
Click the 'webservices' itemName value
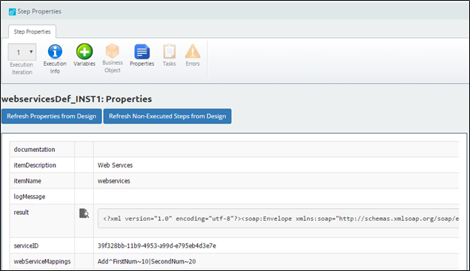114,181
